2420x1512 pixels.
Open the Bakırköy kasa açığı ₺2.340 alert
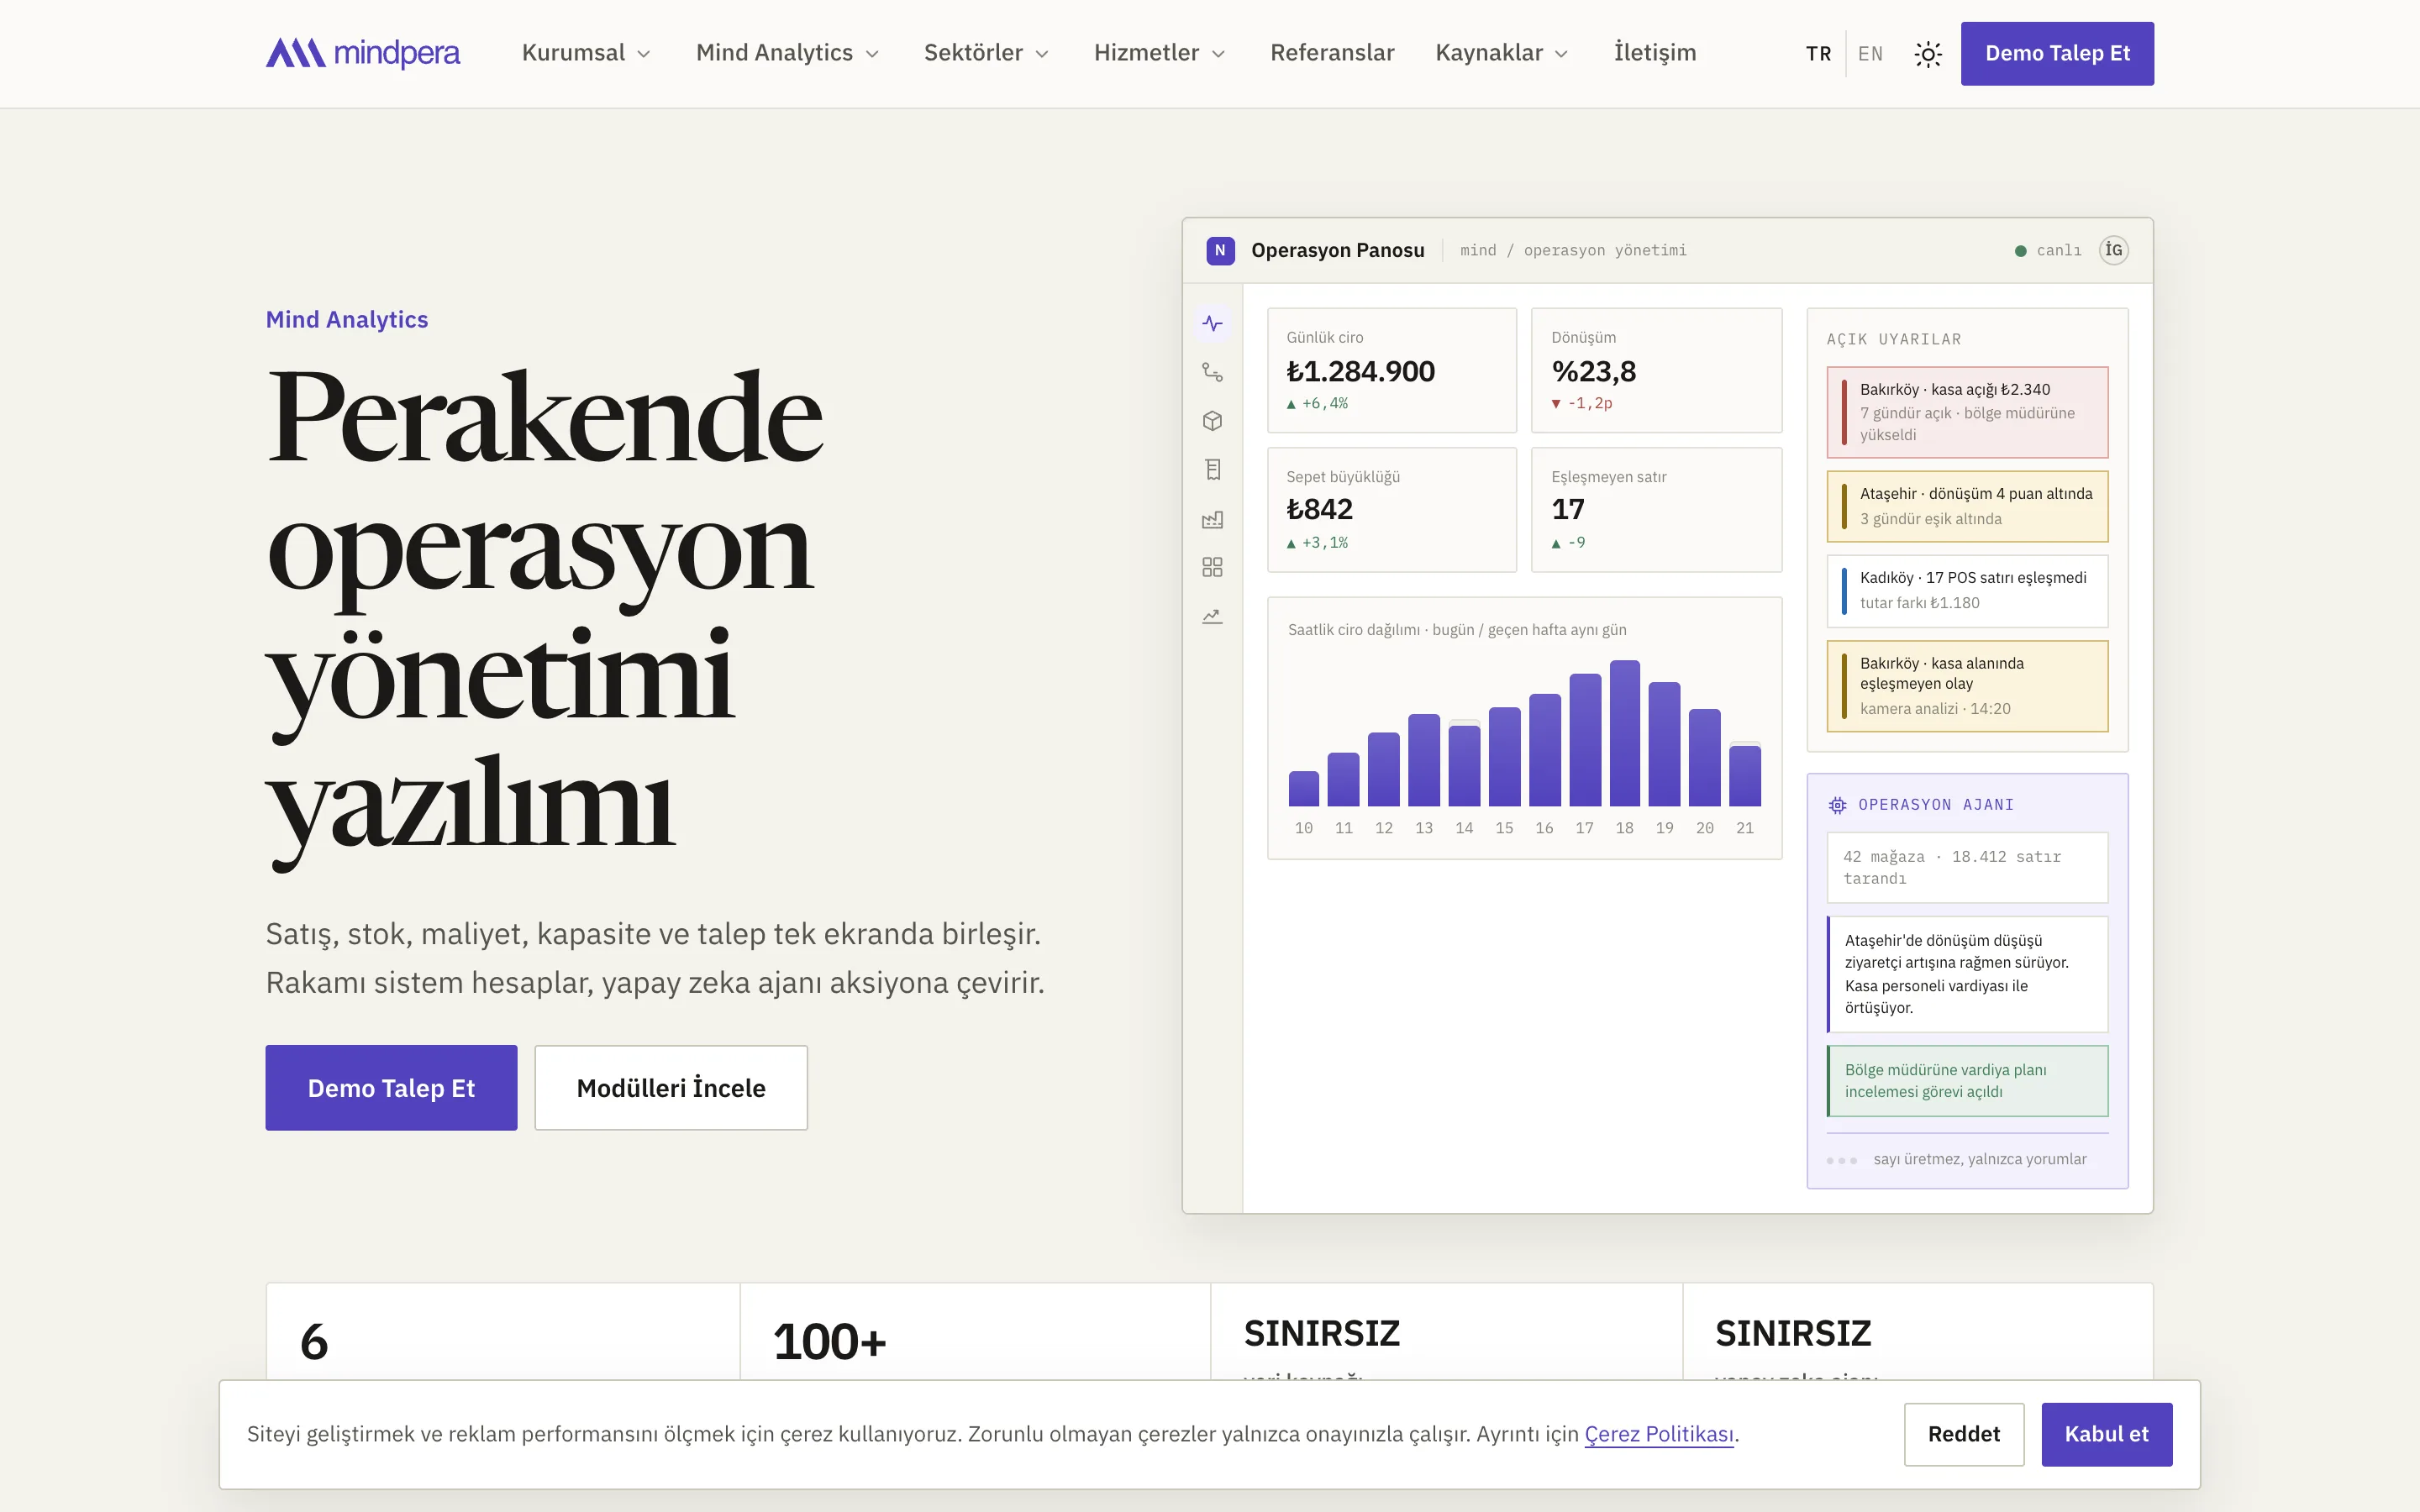pyautogui.click(x=1967, y=412)
